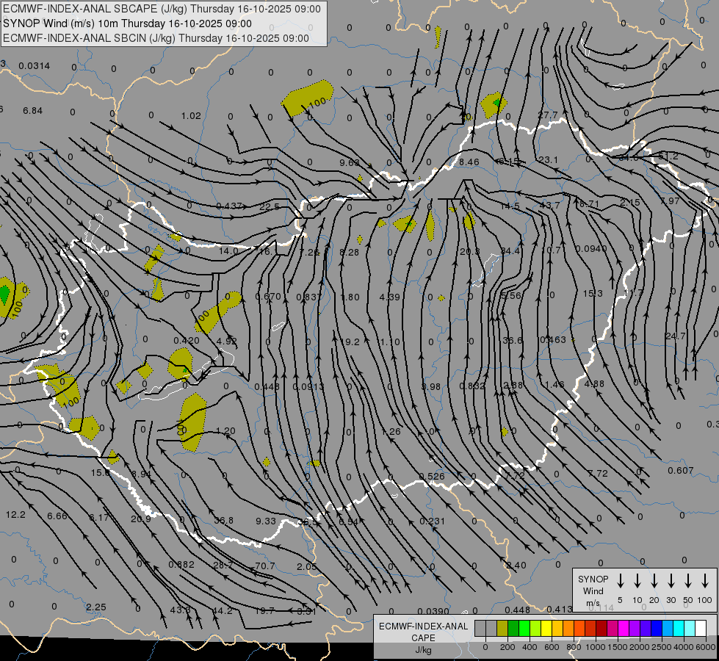Click the SBCAPE title line in the header
This screenshot has width=719, height=661.
(162, 9)
